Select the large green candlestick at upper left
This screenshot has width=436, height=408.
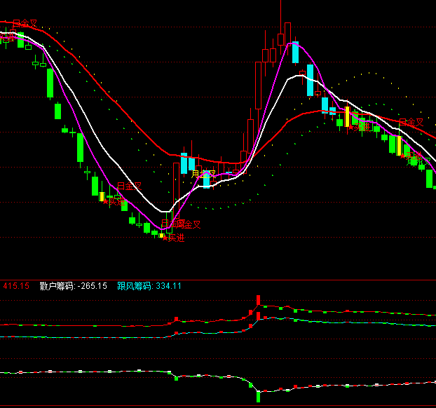[x=50, y=83]
